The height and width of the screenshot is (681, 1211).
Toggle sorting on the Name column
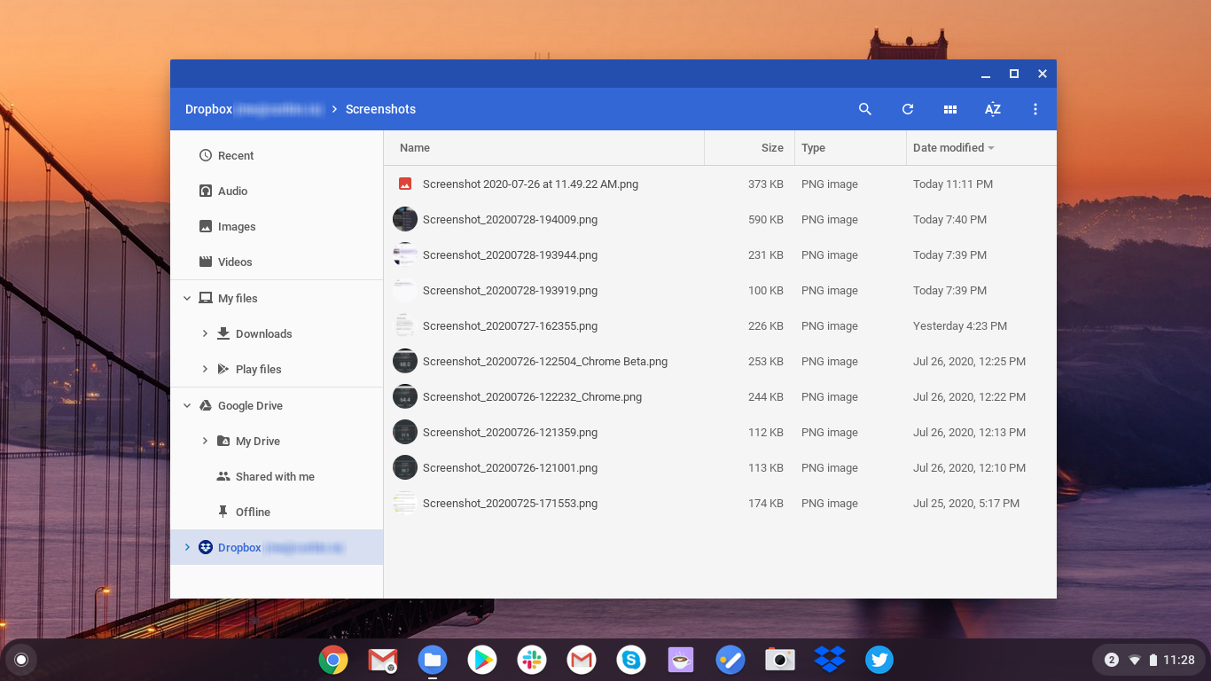[x=414, y=147]
